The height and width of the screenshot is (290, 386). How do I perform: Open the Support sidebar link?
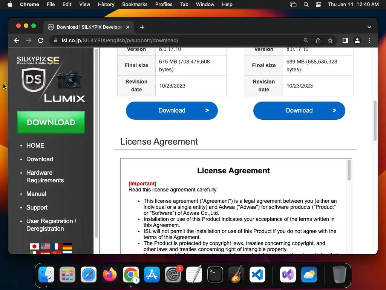coord(37,207)
